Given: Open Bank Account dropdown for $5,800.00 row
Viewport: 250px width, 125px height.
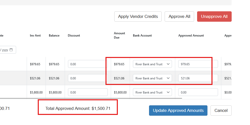Looking at the screenshot, I should pyautogui.click(x=152, y=92).
